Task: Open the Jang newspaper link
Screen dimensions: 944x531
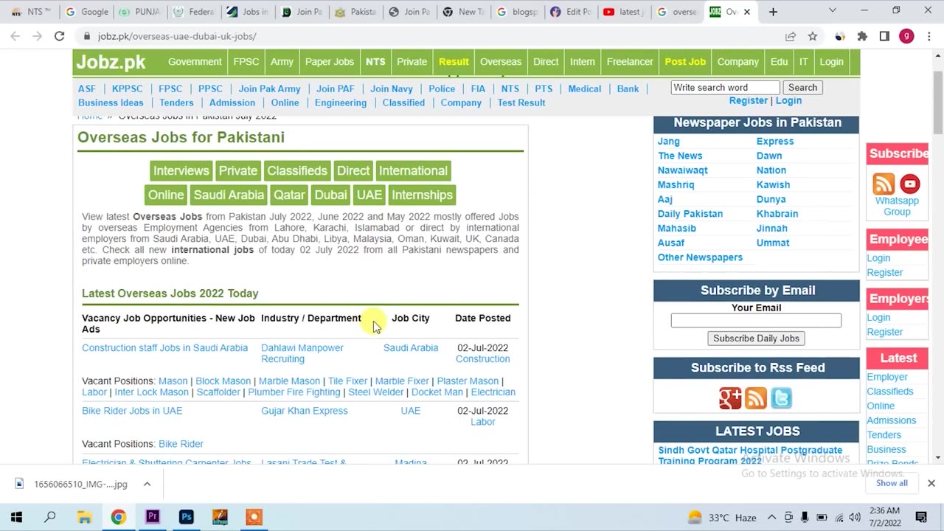Action: click(x=669, y=141)
